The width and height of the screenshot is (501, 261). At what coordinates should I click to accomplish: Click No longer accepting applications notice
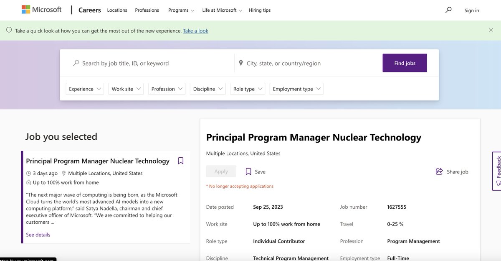click(x=240, y=186)
